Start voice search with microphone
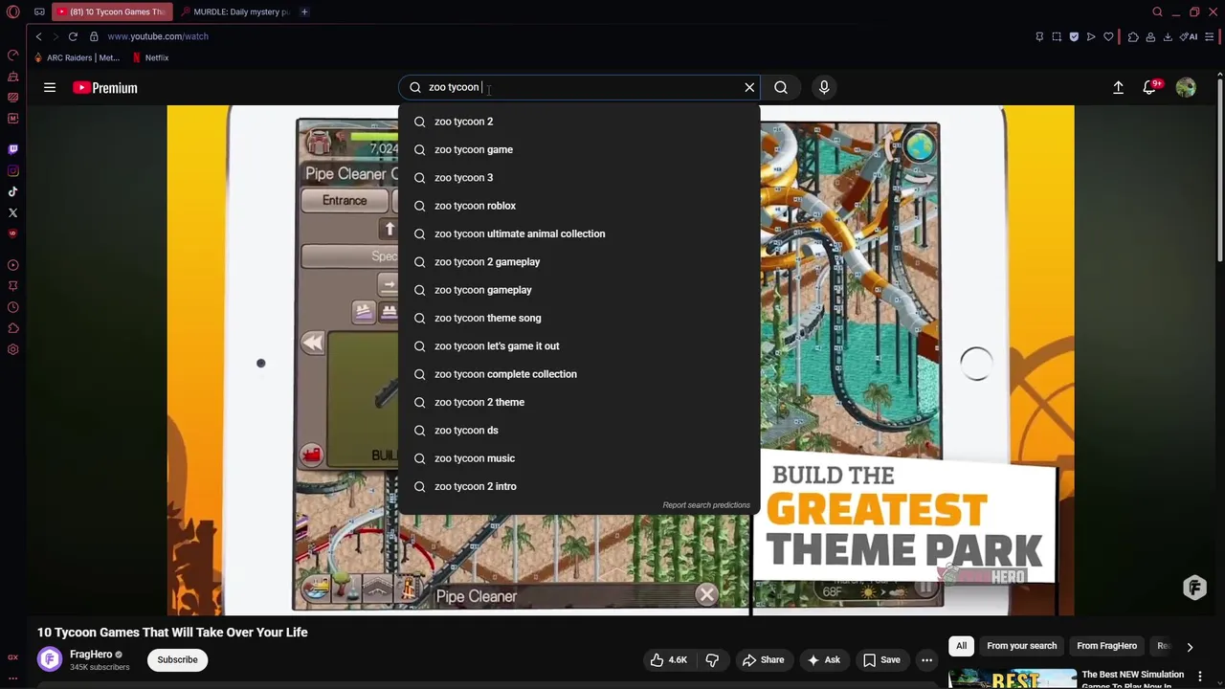Image resolution: width=1225 pixels, height=689 pixels. [x=824, y=87]
